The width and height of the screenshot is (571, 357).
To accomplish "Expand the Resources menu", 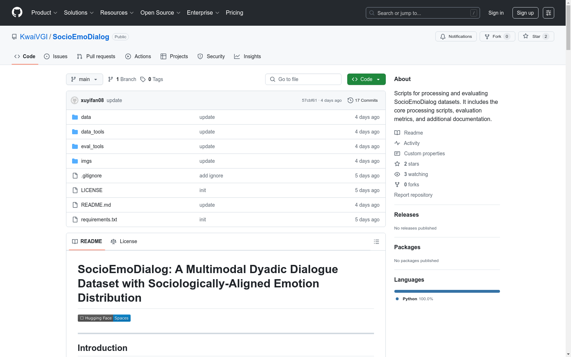I will pyautogui.click(x=117, y=13).
